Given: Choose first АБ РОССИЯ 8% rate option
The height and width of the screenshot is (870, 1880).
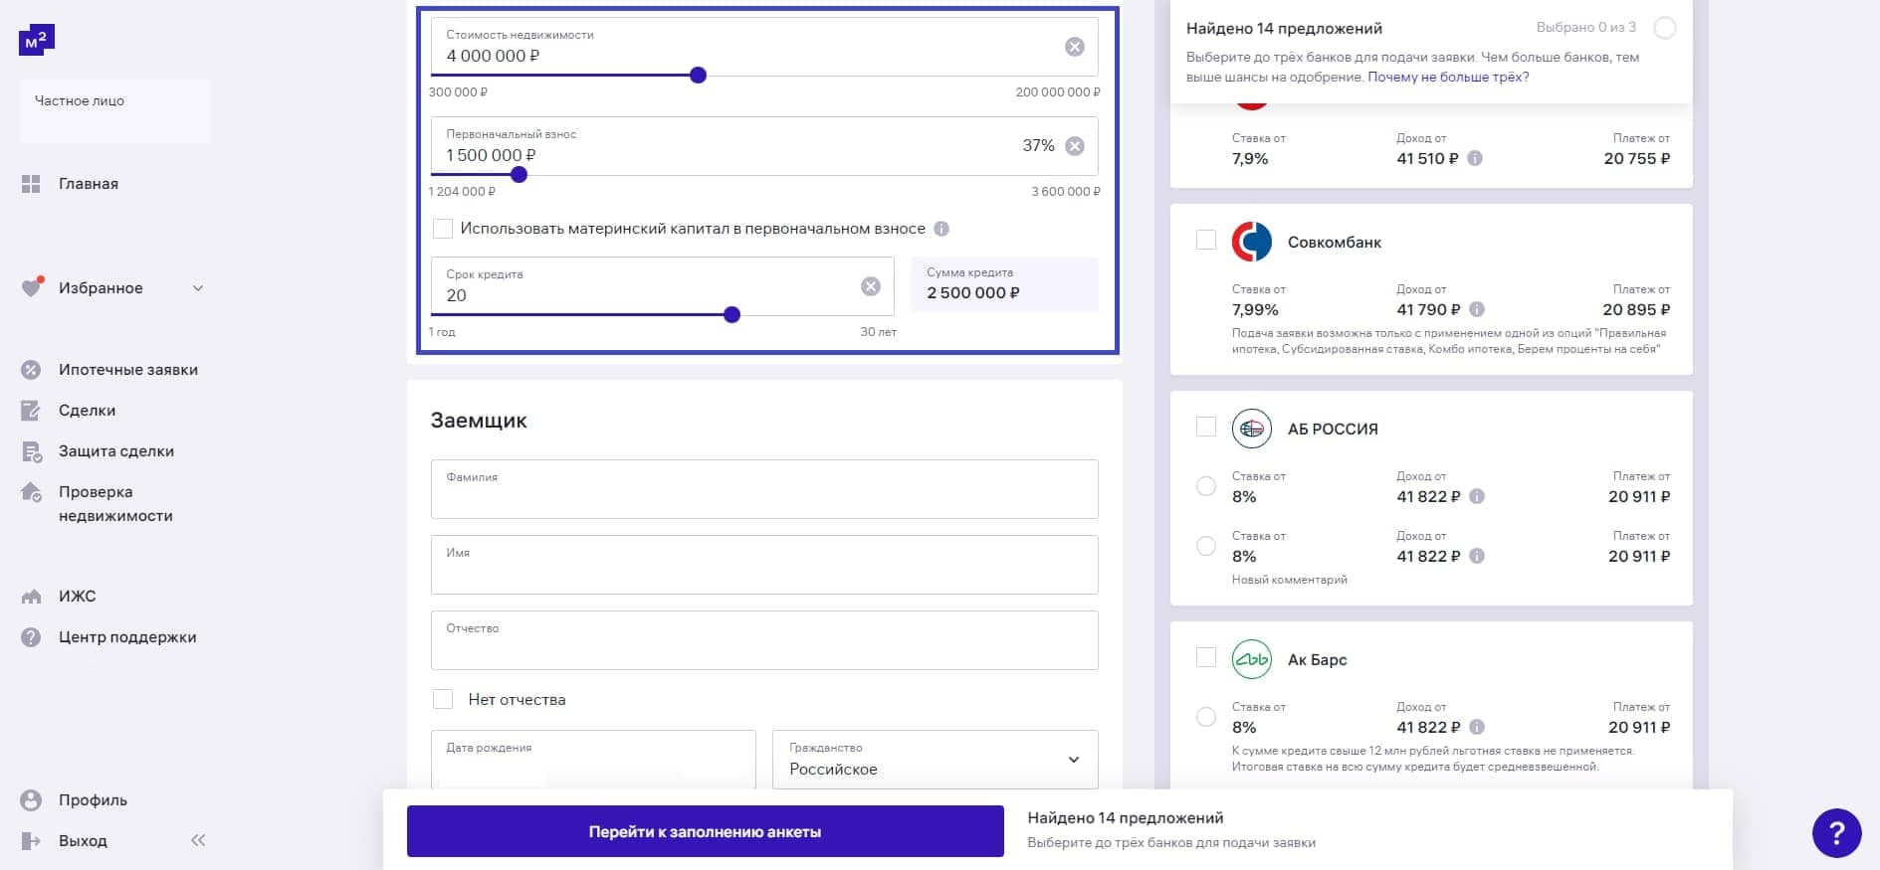Looking at the screenshot, I should [1206, 486].
